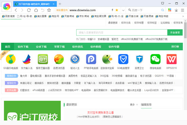
Task: Click the colorful browser logo avatar
Action: (x=7, y=6)
